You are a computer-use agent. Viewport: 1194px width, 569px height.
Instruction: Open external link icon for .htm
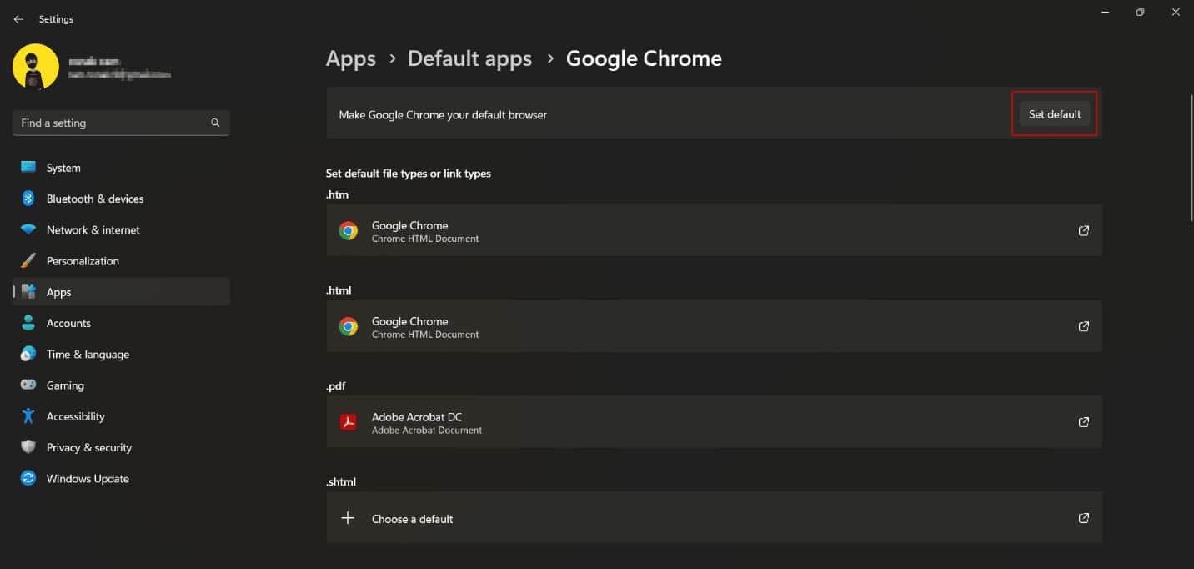[1084, 231]
